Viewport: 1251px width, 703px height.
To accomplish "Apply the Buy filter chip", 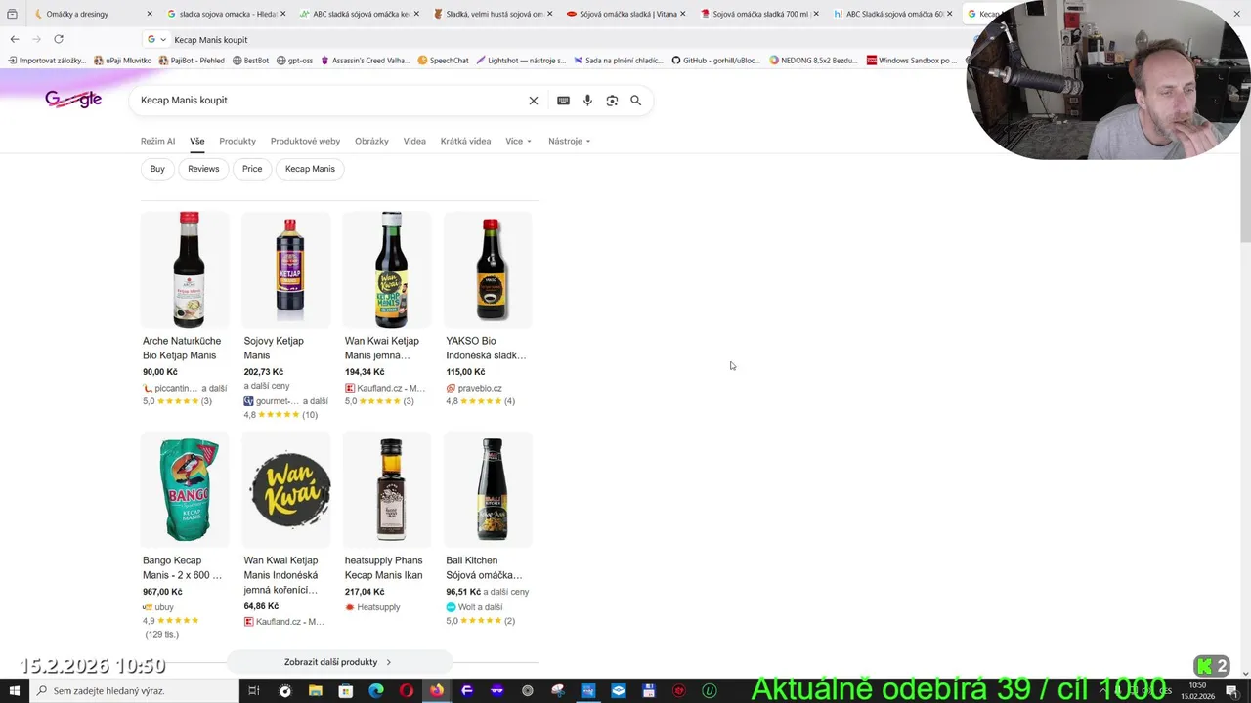I will [157, 169].
